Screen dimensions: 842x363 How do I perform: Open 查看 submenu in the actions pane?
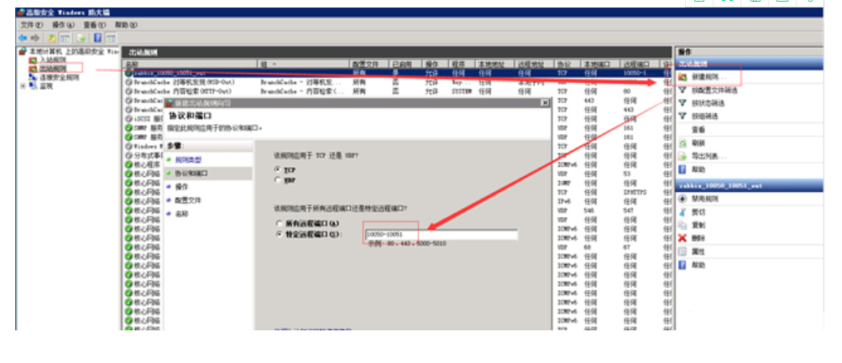pyautogui.click(x=698, y=130)
